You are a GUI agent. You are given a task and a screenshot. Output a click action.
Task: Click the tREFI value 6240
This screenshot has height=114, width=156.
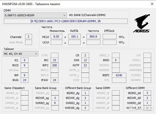pyautogui.click(x=119, y=75)
